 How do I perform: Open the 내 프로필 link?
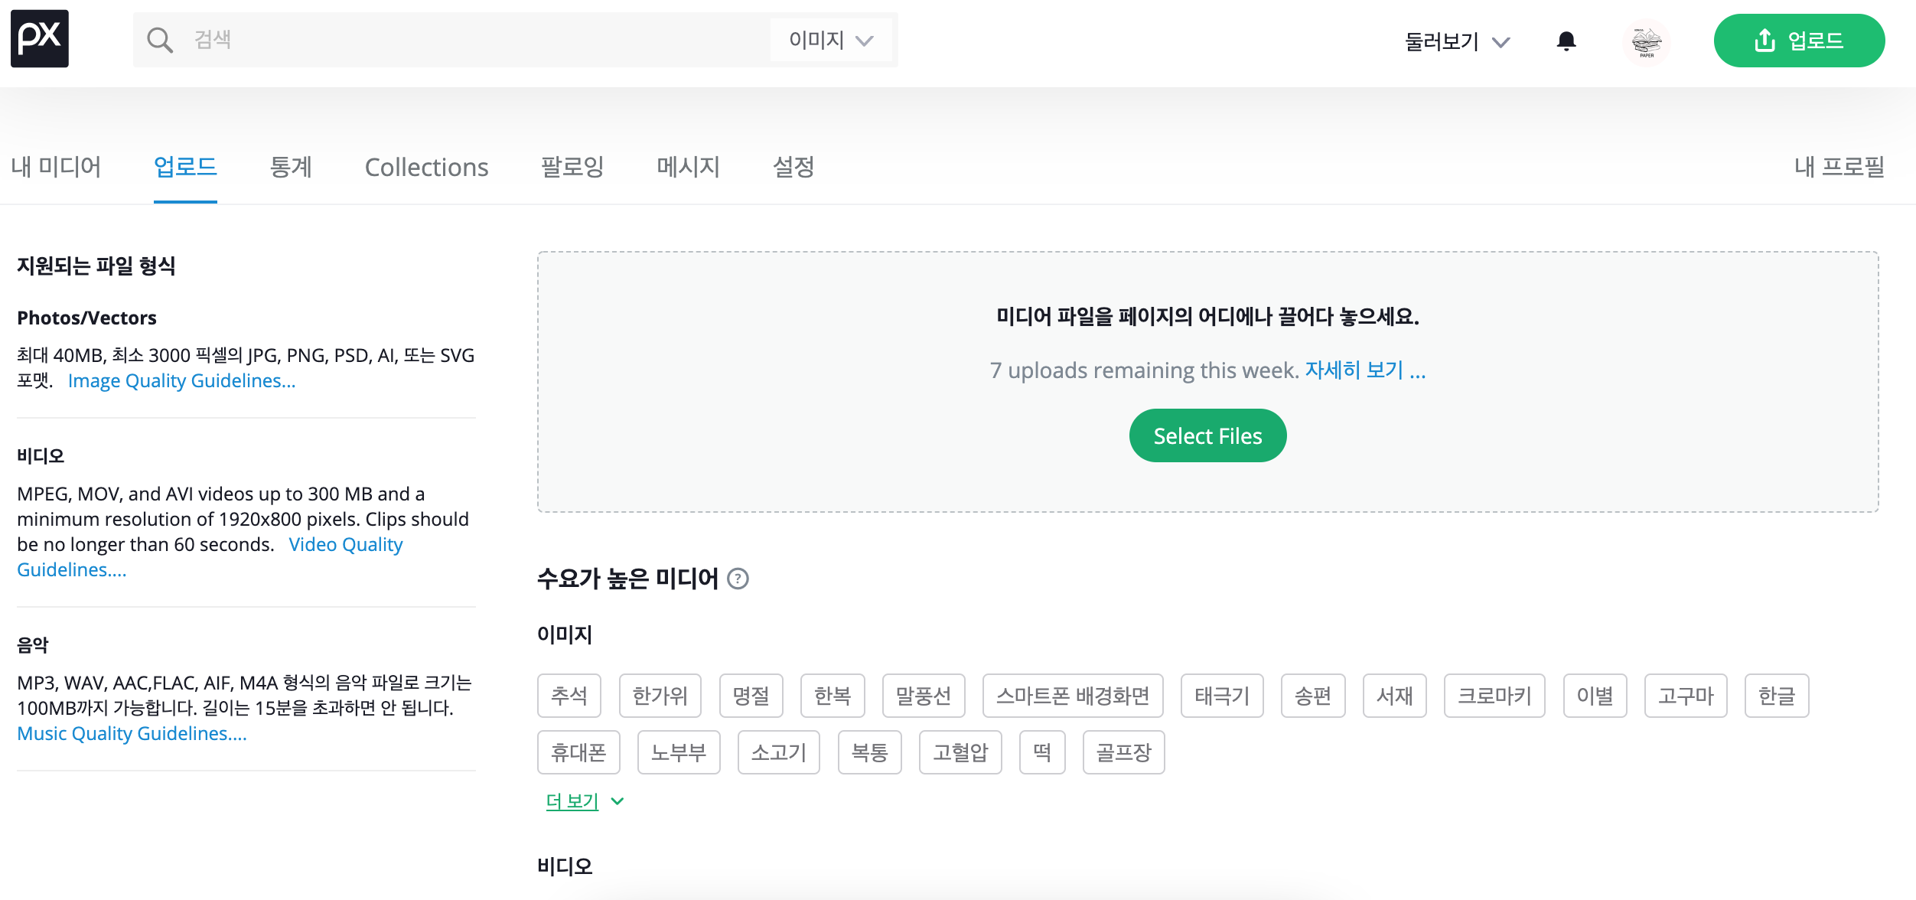point(1839,167)
